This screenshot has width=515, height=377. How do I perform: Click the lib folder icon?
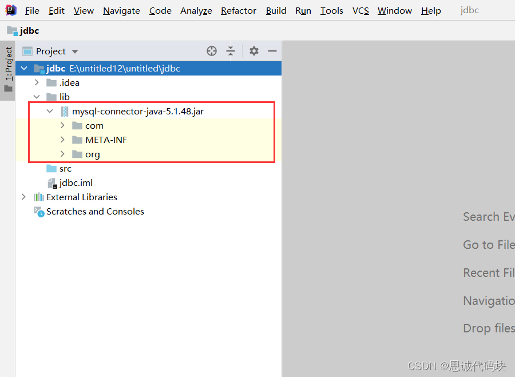pyautogui.click(x=51, y=97)
